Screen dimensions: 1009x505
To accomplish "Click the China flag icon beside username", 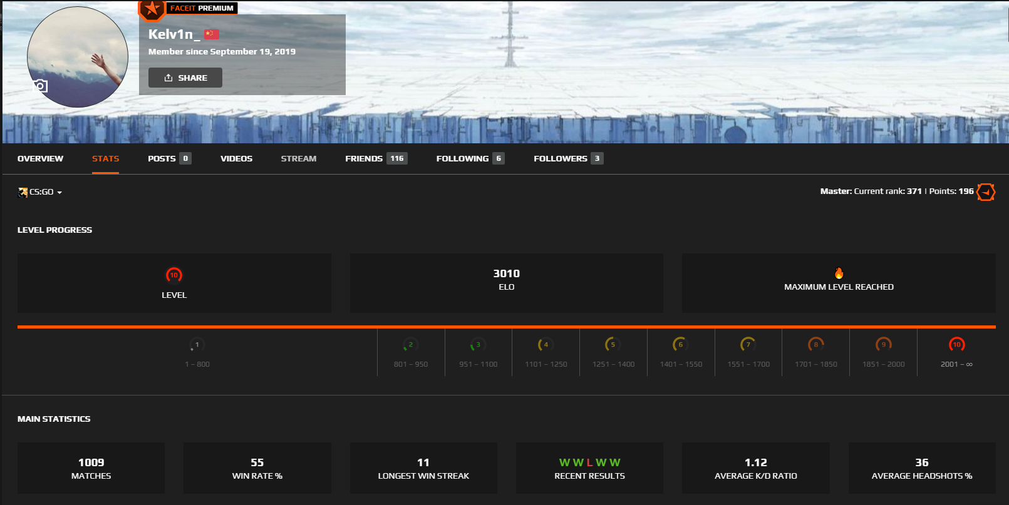I will 212,34.
